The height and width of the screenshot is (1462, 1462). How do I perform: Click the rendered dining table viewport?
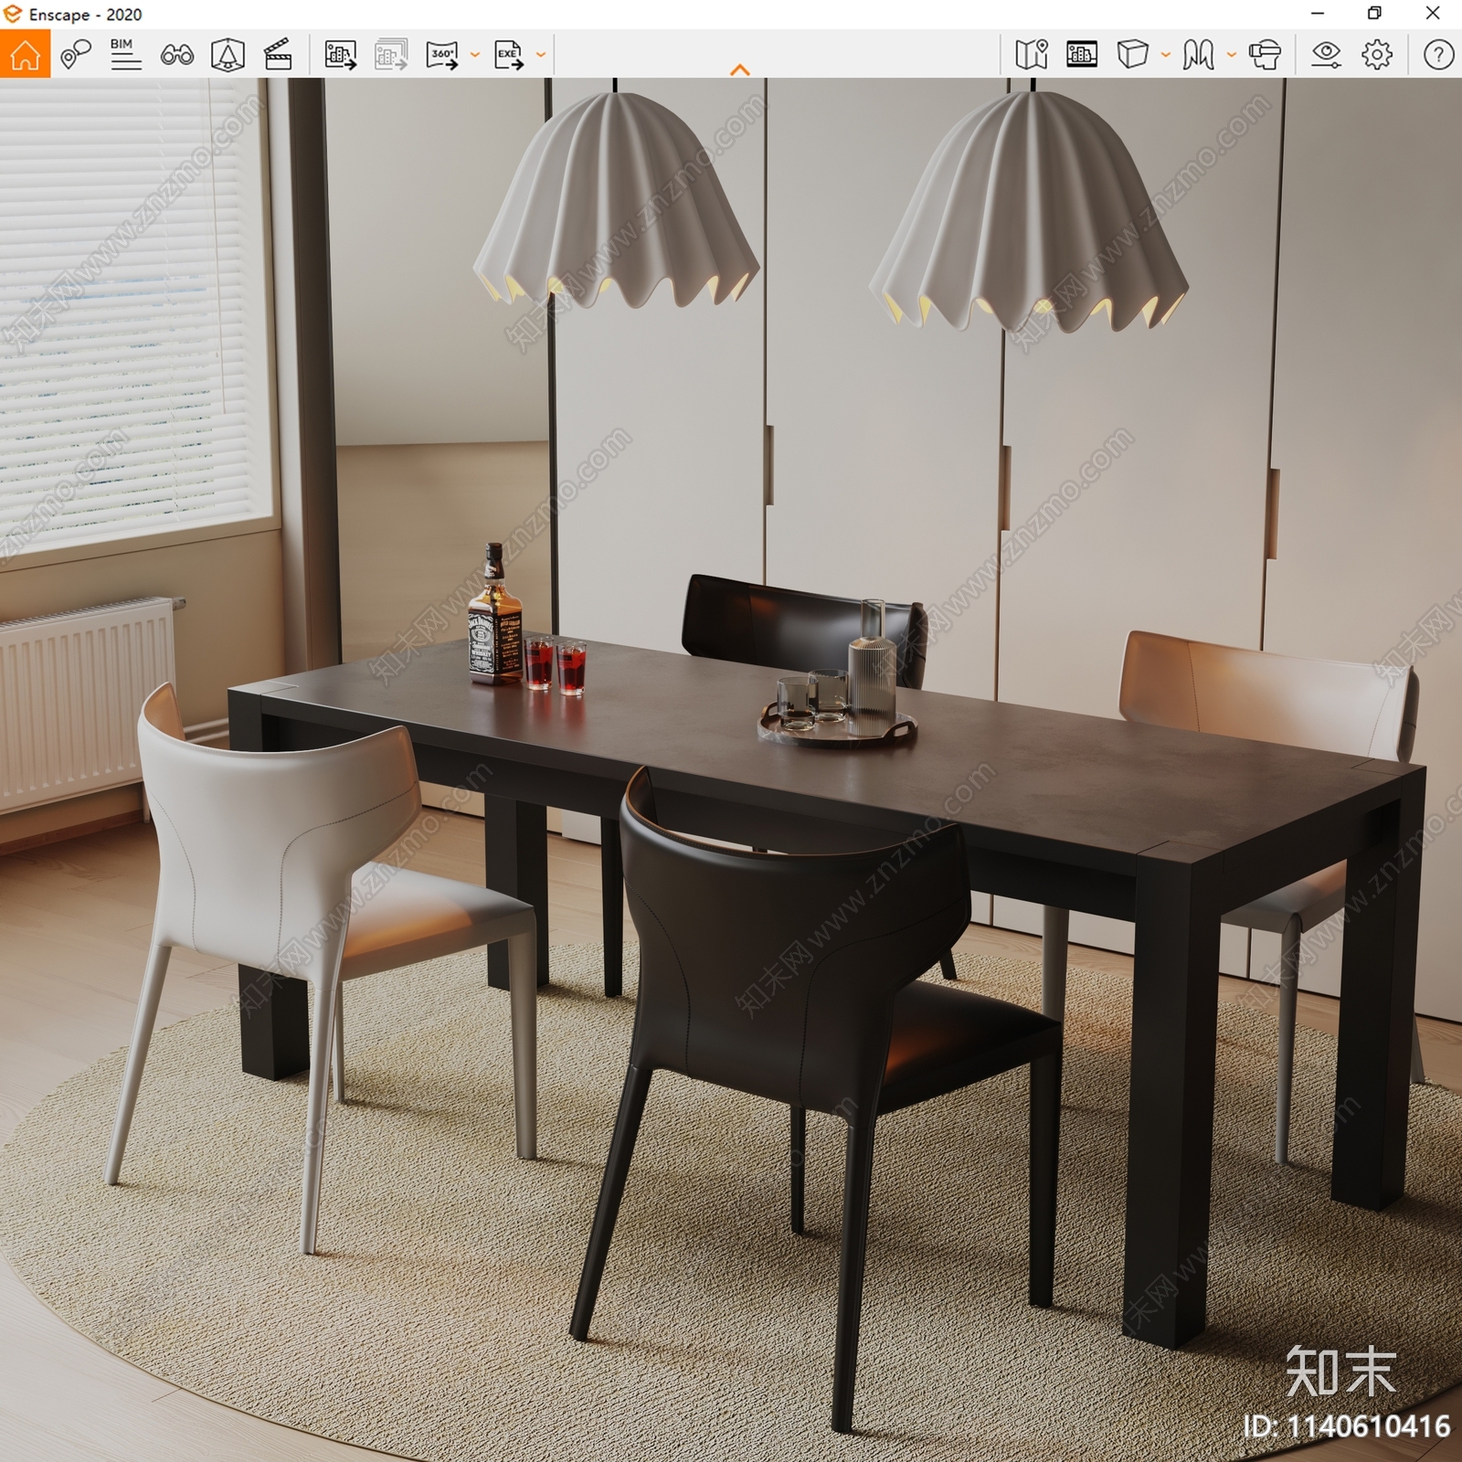point(731,769)
